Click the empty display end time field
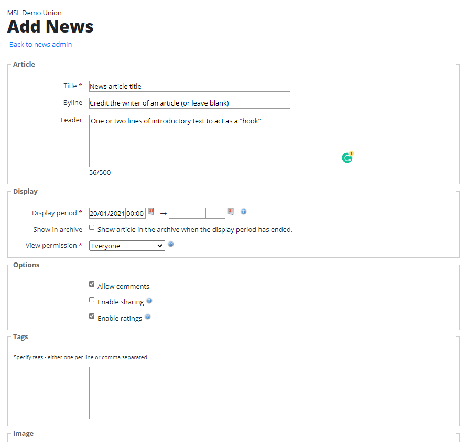 click(x=215, y=214)
